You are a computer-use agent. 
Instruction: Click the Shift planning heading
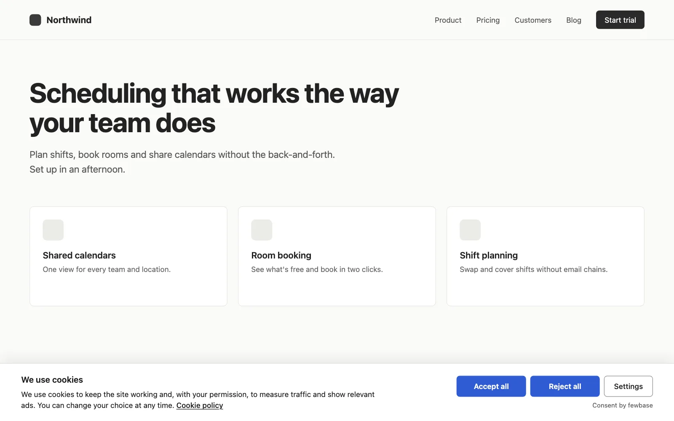(489, 256)
